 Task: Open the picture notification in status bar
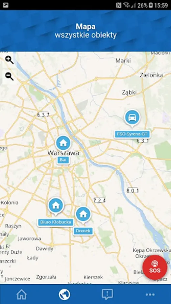click(x=6, y=5)
